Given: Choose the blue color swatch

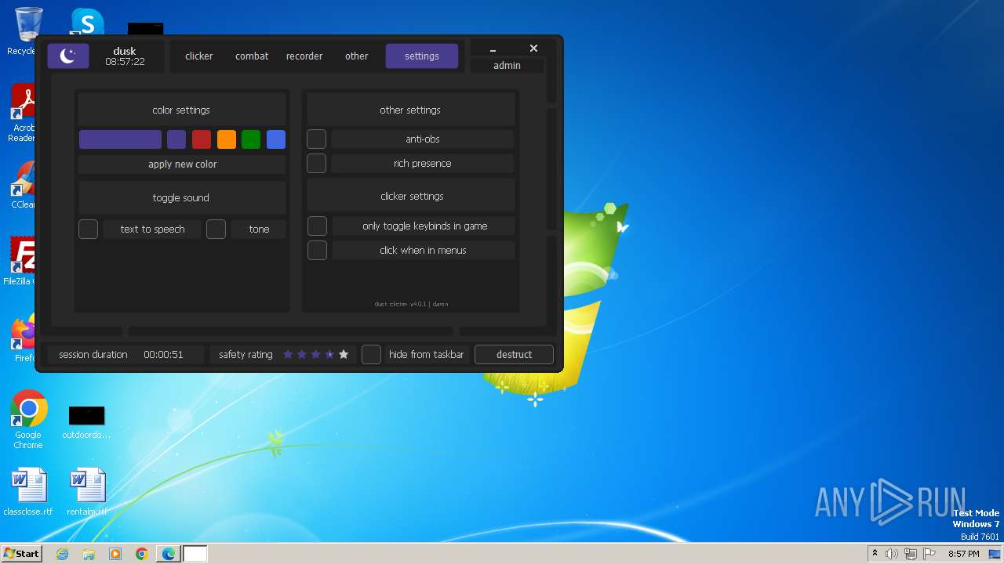Looking at the screenshot, I should point(276,139).
